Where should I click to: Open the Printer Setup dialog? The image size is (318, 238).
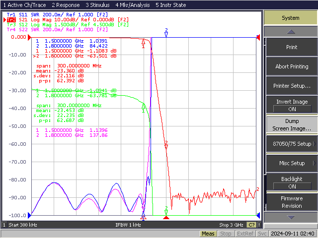point(292,86)
